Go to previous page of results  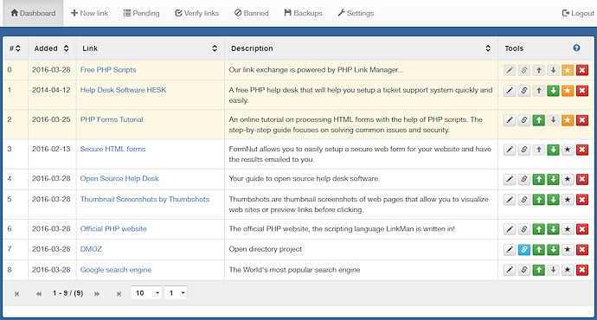39,294
